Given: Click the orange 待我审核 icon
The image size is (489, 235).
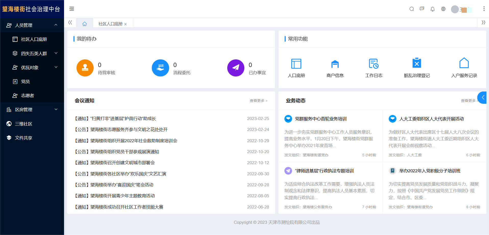Looking at the screenshot, I should click(x=85, y=68).
